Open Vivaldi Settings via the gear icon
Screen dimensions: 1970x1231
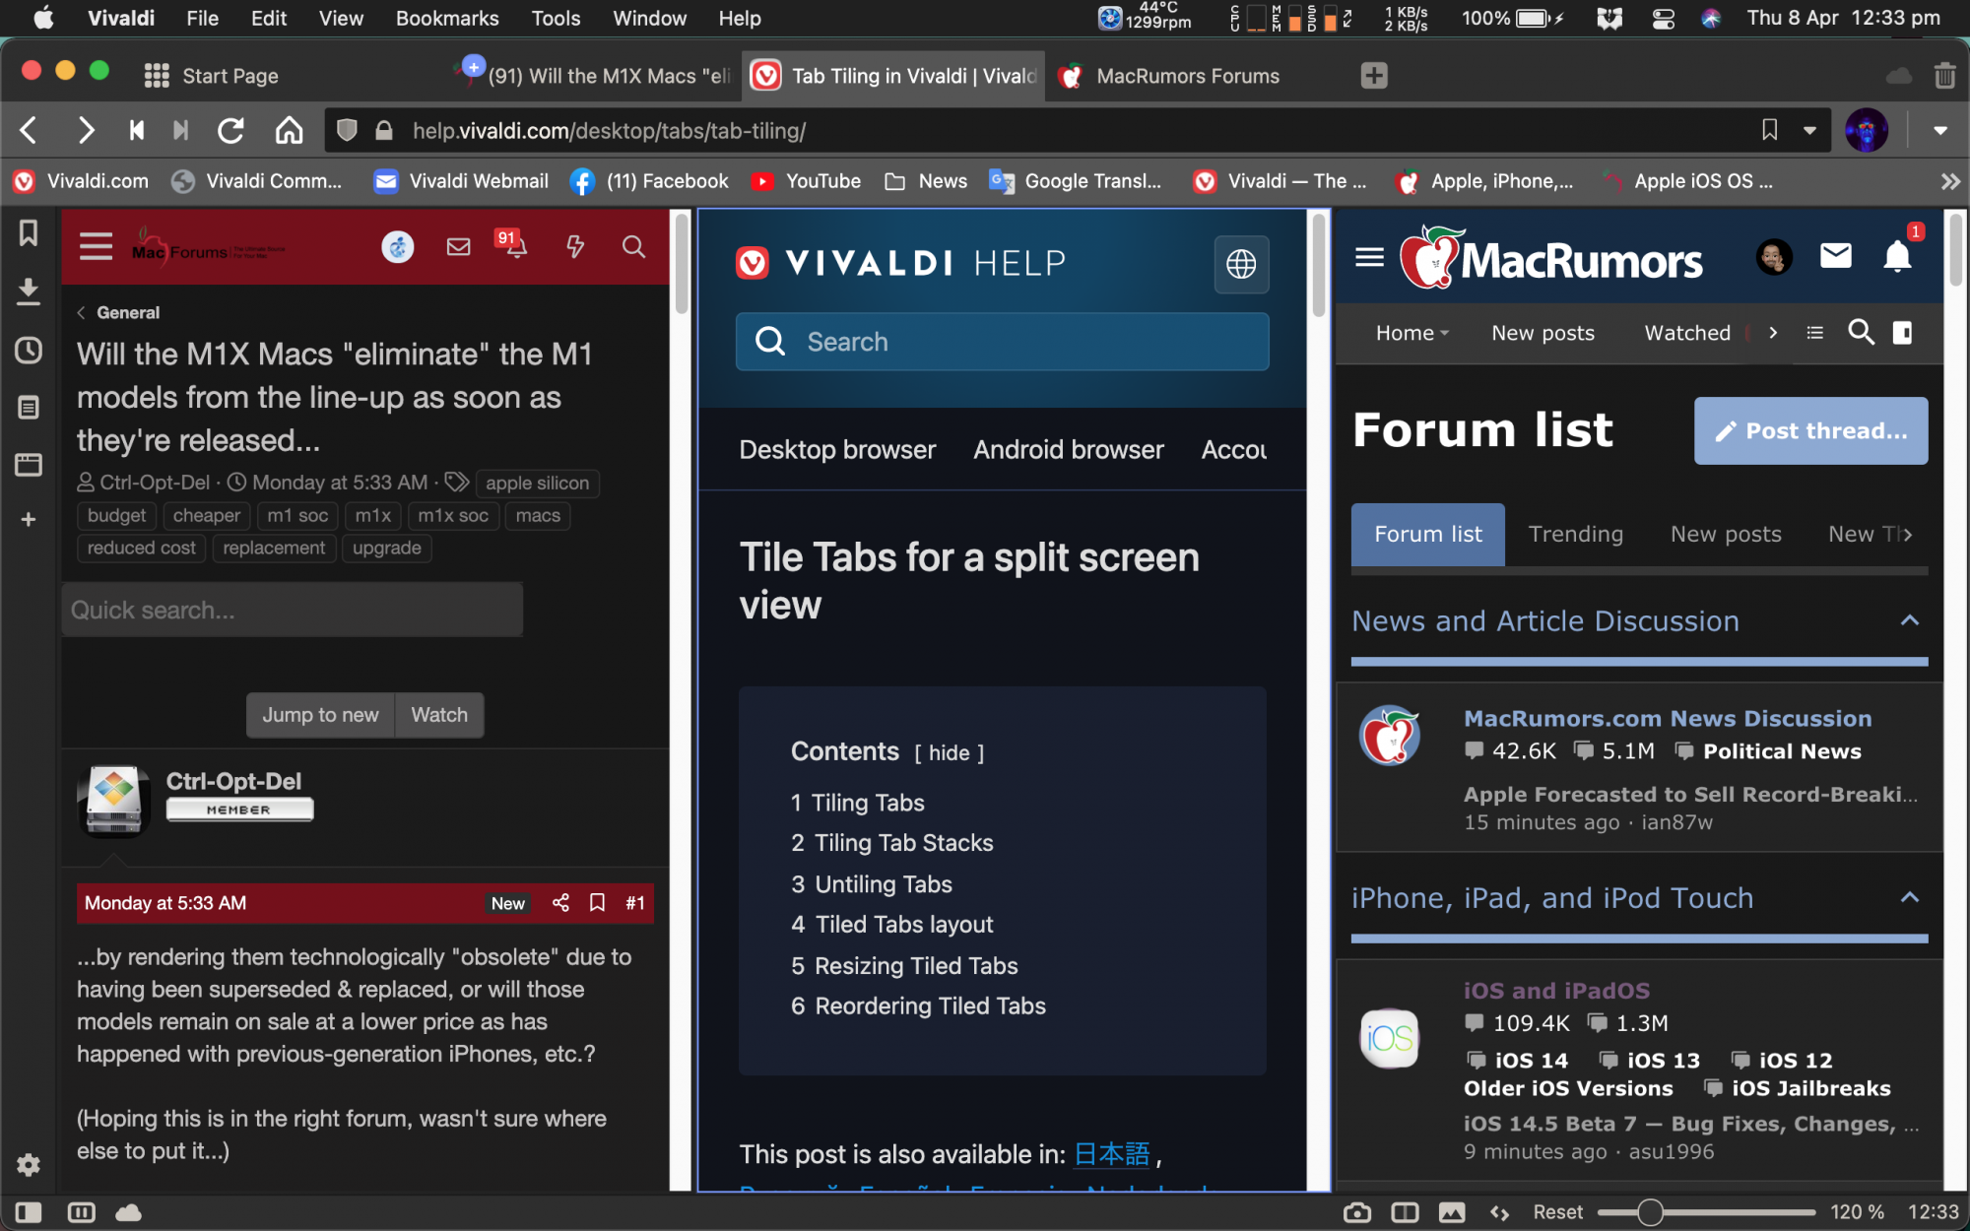coord(28,1165)
